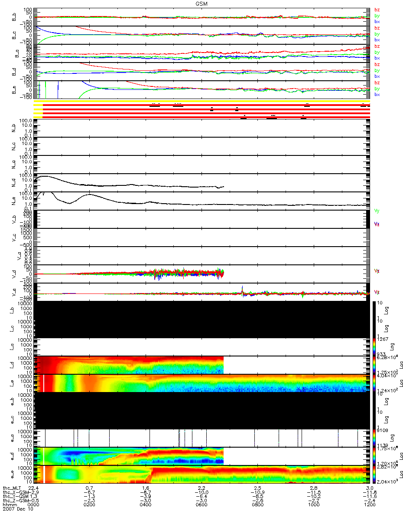Pick the V_d velocity panel label
Screen dimensions: 403x521
click(x=14, y=274)
